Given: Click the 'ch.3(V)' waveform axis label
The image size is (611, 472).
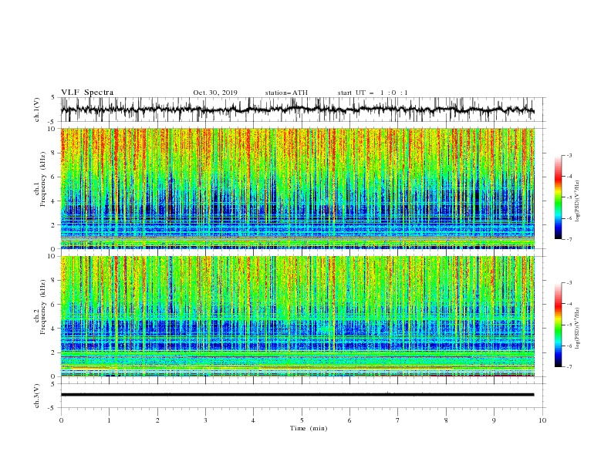Looking at the screenshot, I should point(37,396).
